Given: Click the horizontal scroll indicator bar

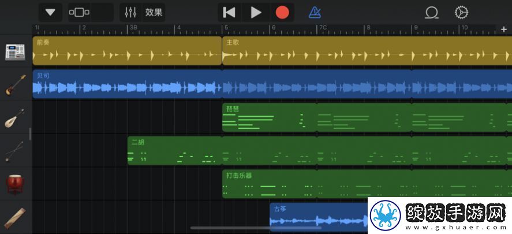Looking at the screenshot, I should pyautogui.click(x=256, y=228).
